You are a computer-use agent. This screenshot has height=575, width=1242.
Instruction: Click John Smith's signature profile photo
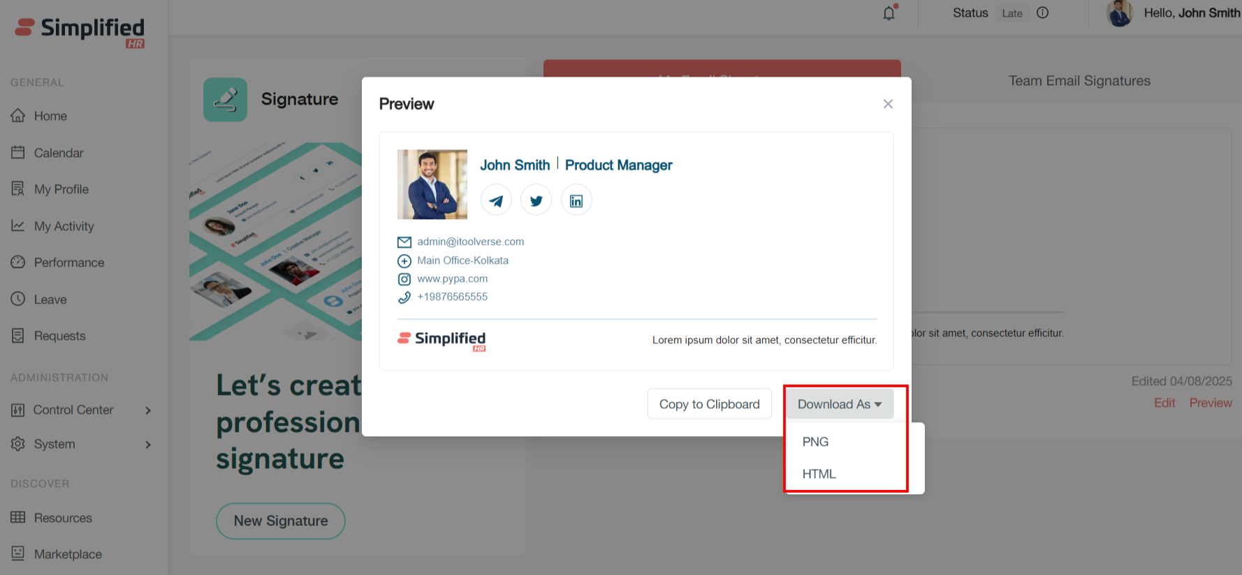(x=432, y=184)
